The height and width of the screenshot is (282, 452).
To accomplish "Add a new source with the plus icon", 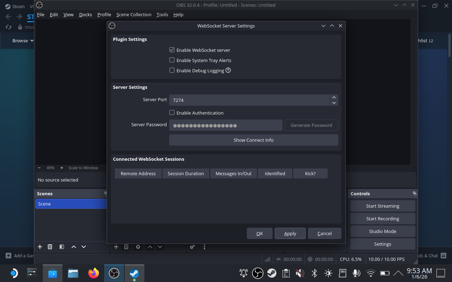I will click(x=116, y=247).
